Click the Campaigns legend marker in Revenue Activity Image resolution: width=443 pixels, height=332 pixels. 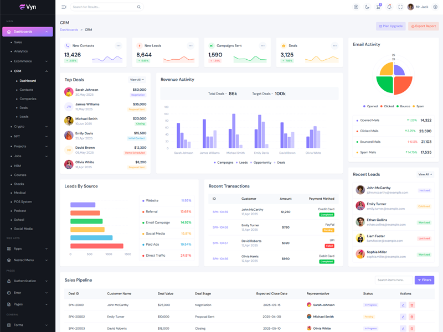coord(215,163)
